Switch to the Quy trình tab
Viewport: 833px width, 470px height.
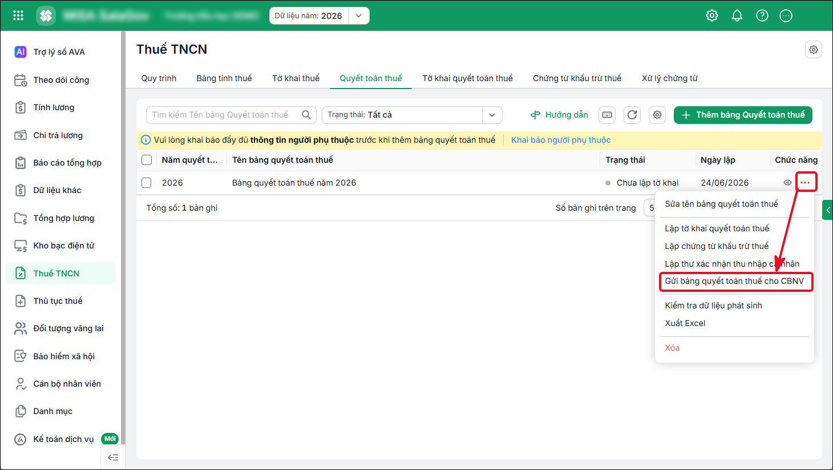[159, 78]
